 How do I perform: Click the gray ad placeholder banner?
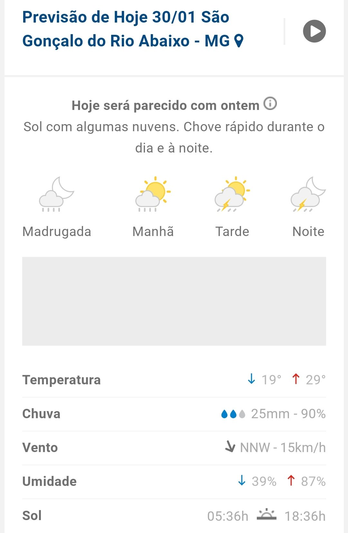coord(174,301)
